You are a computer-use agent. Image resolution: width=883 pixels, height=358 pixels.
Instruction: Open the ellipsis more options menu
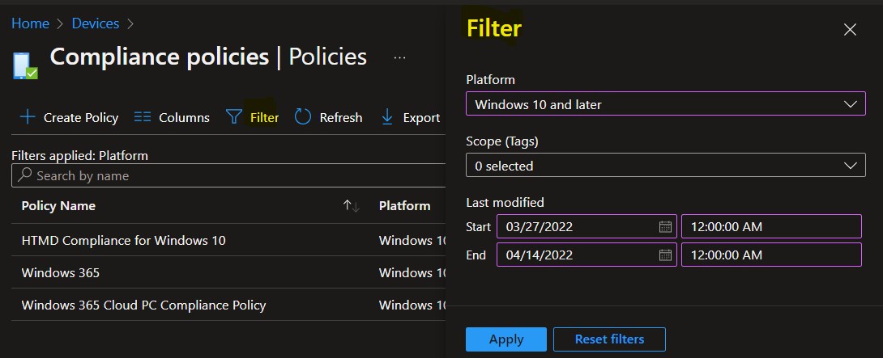click(x=400, y=57)
